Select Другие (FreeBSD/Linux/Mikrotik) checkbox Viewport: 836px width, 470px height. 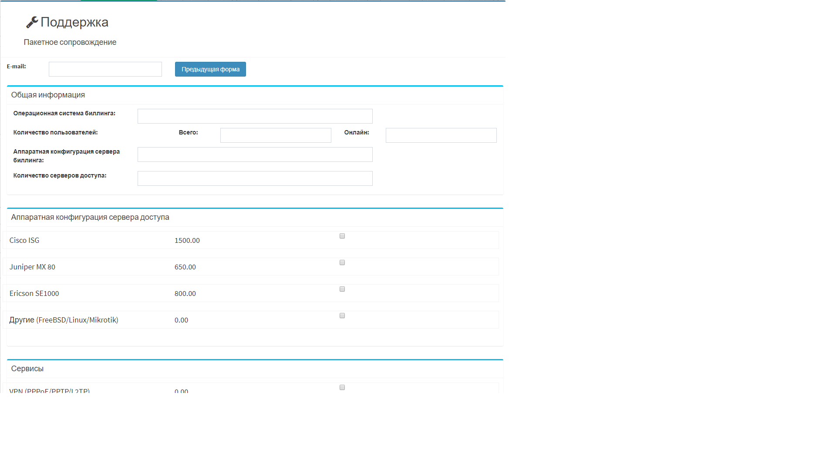click(342, 316)
